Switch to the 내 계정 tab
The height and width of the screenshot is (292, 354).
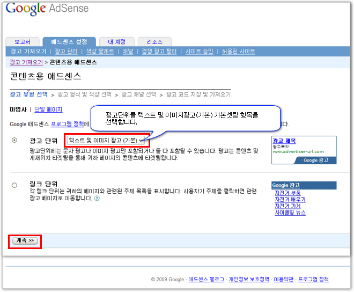point(117,42)
